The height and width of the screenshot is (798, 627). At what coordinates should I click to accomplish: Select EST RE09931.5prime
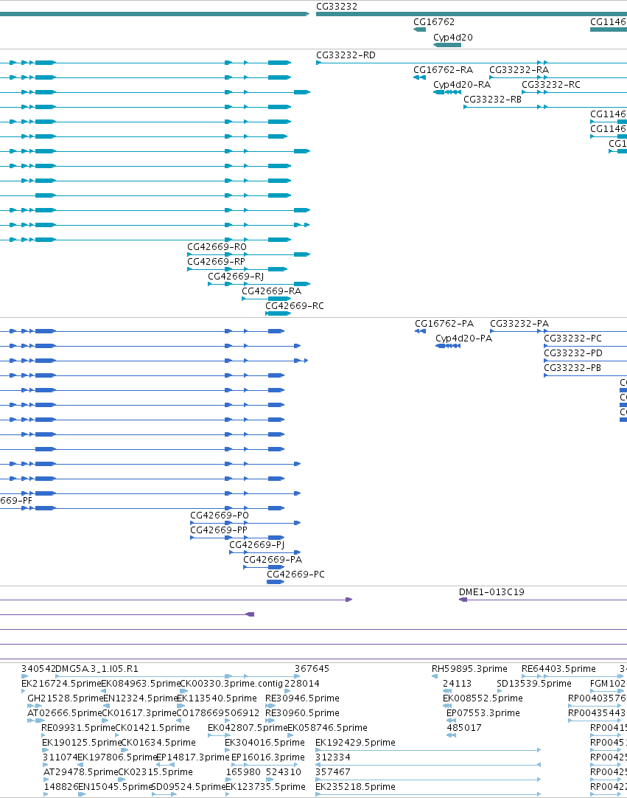(78, 728)
